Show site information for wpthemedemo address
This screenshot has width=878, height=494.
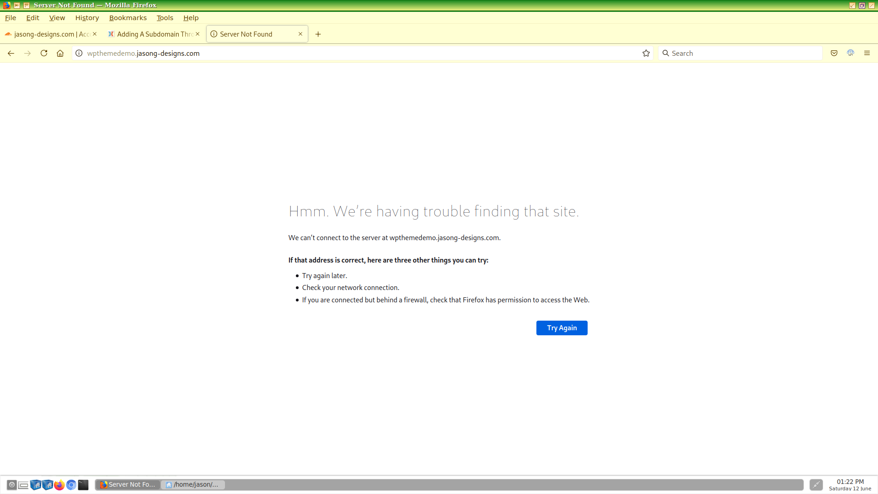[x=79, y=54]
